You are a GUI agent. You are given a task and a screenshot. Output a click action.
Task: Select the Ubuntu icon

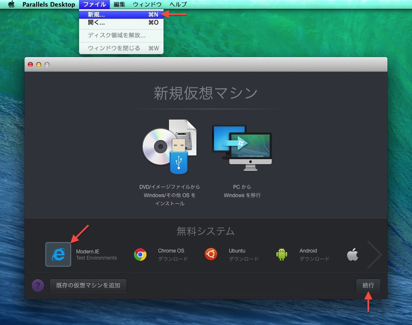[211, 255]
